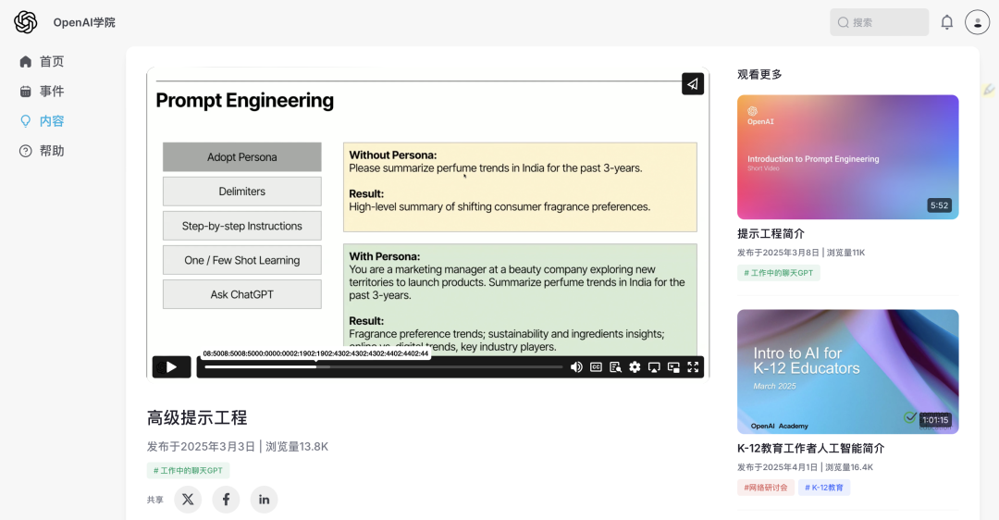Select the 内容 content menu item

pyautogui.click(x=42, y=121)
